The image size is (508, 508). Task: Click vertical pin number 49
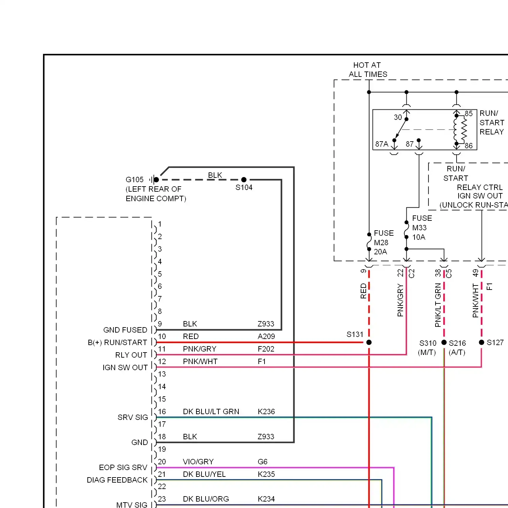pos(475,273)
